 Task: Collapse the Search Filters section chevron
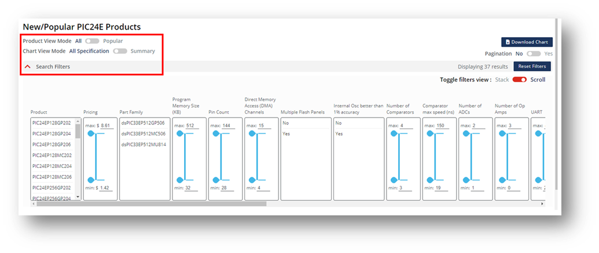(x=27, y=67)
